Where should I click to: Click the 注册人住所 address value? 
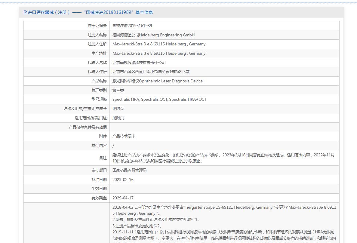pos(159,44)
